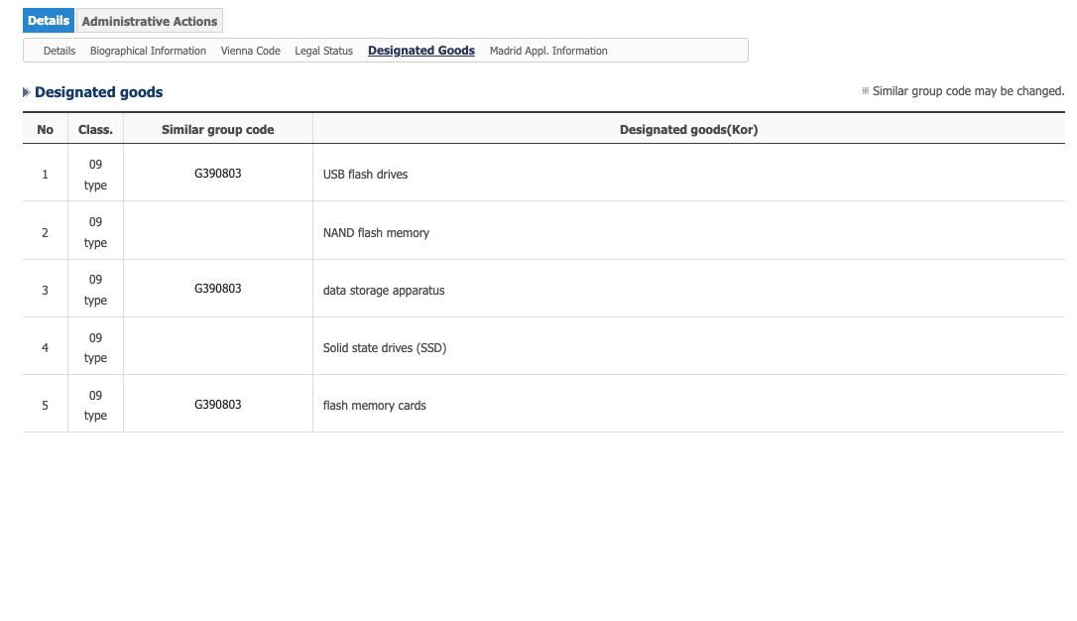Select the USB flash drives entry
Screen dimensions: 1077x621
[365, 175]
